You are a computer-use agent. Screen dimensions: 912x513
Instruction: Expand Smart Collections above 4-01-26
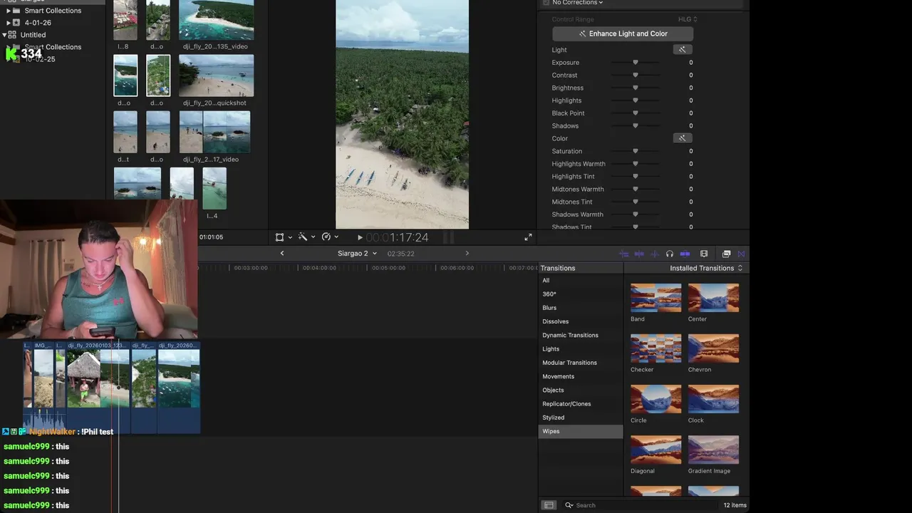[9, 11]
